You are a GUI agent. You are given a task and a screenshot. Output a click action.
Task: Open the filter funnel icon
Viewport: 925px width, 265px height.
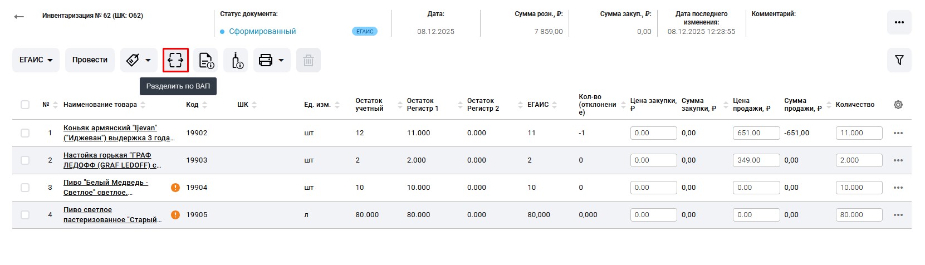(x=899, y=60)
